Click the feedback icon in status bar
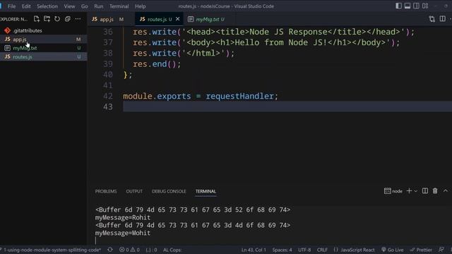 pyautogui.click(x=441, y=250)
